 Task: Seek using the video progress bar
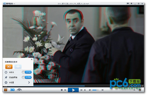coord(73,86)
